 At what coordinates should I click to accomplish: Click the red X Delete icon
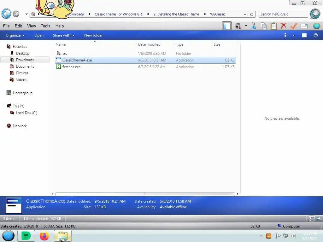coord(284,26)
